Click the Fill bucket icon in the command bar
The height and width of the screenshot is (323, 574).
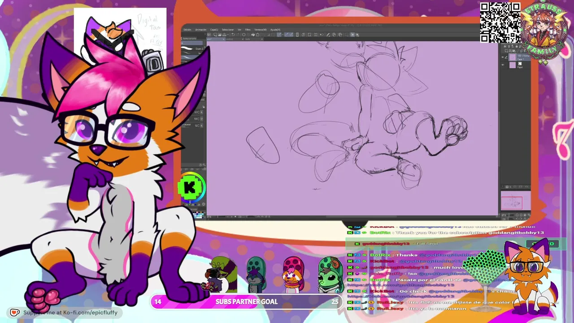253,35
